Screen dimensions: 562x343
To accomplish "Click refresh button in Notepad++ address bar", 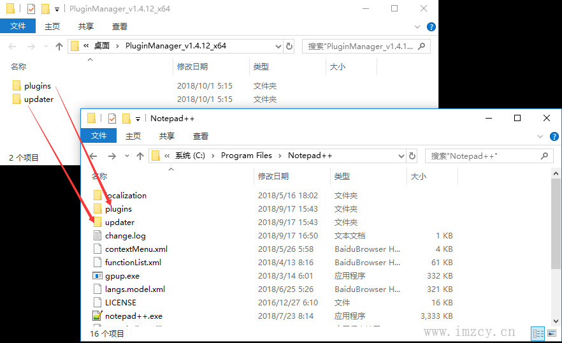I will click(x=413, y=156).
